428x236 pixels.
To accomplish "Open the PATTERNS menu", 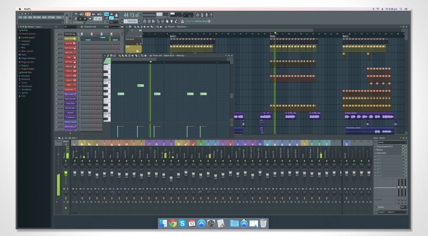I will (x=37, y=17).
